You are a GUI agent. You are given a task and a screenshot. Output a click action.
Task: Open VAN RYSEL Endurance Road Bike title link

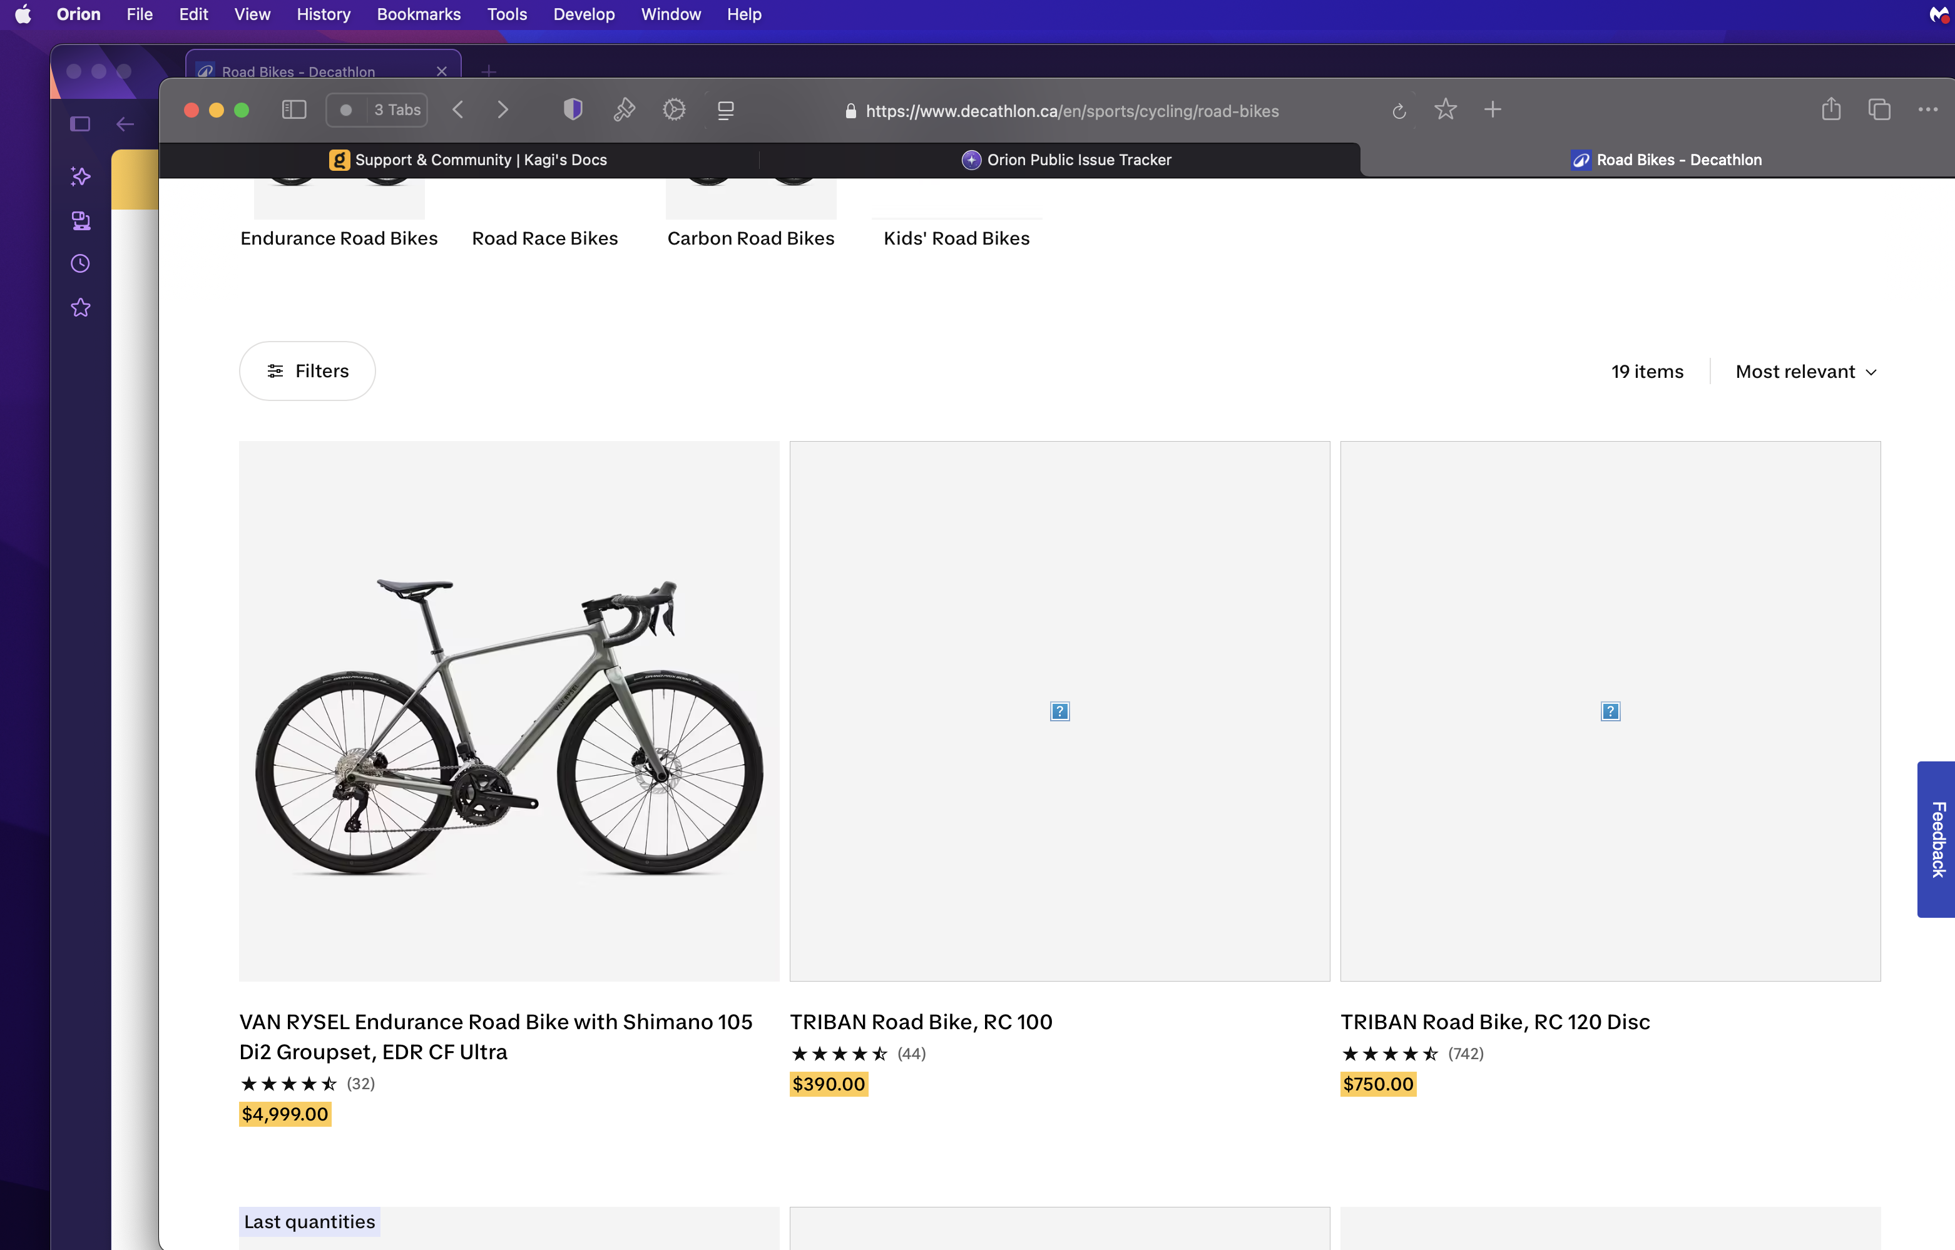pyautogui.click(x=496, y=1037)
